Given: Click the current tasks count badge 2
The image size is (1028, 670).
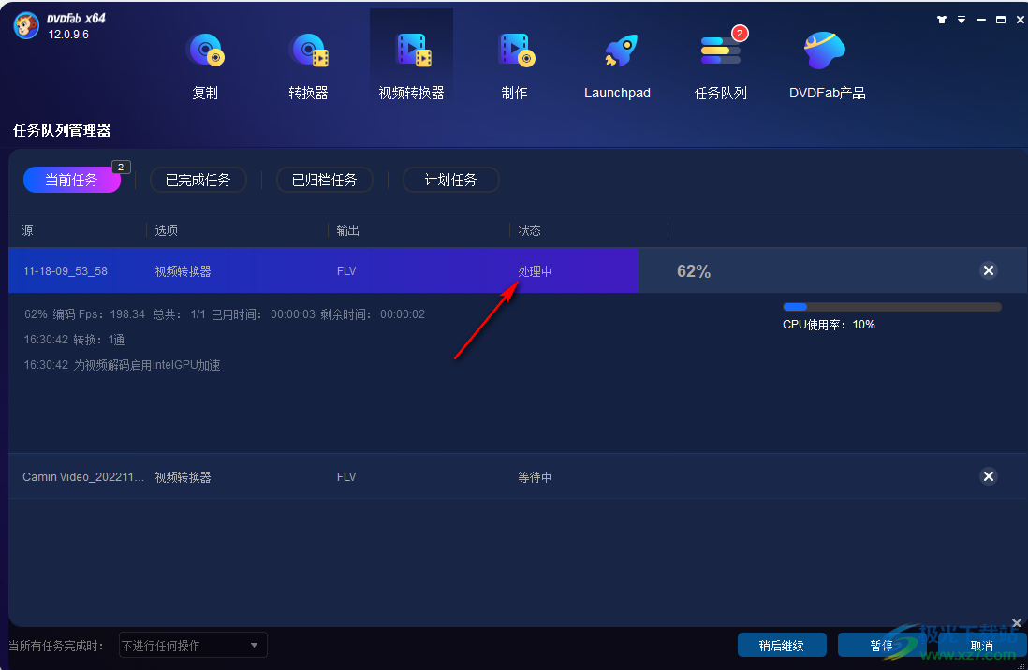Looking at the screenshot, I should [121, 167].
